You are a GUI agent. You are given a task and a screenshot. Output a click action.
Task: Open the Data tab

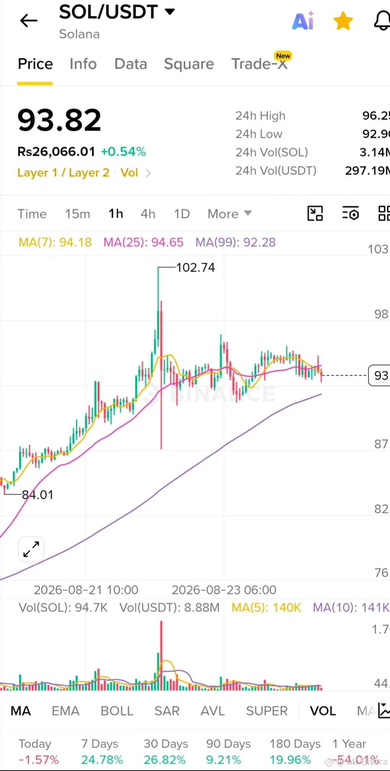131,64
